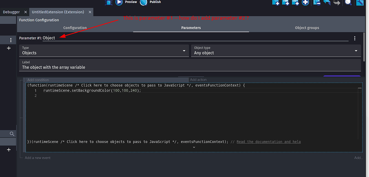
Task: Open the Parameter #1 three-dot options menu
Action: click(x=355, y=38)
